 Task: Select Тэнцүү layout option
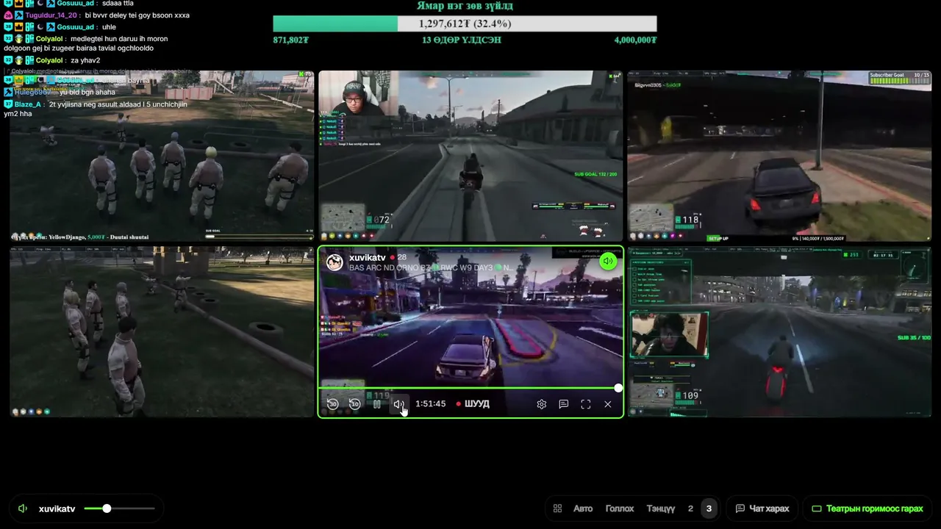661,508
